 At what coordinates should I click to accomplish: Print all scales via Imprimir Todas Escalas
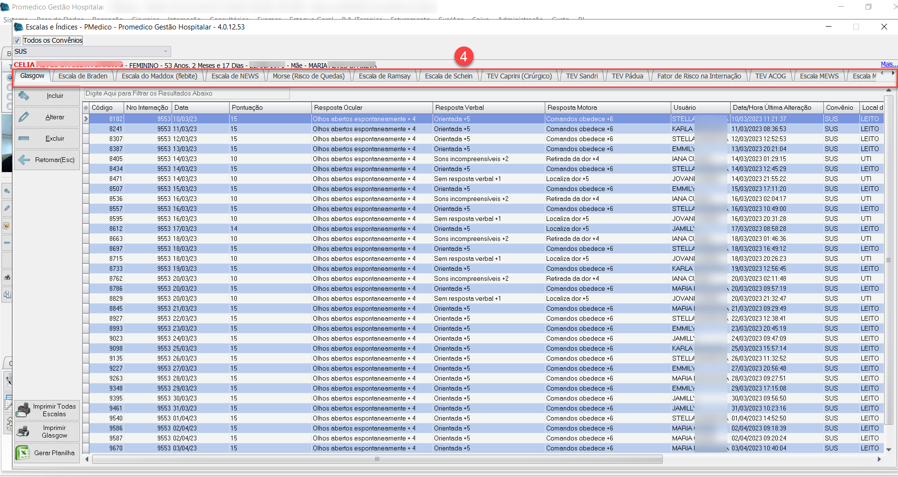pos(47,410)
